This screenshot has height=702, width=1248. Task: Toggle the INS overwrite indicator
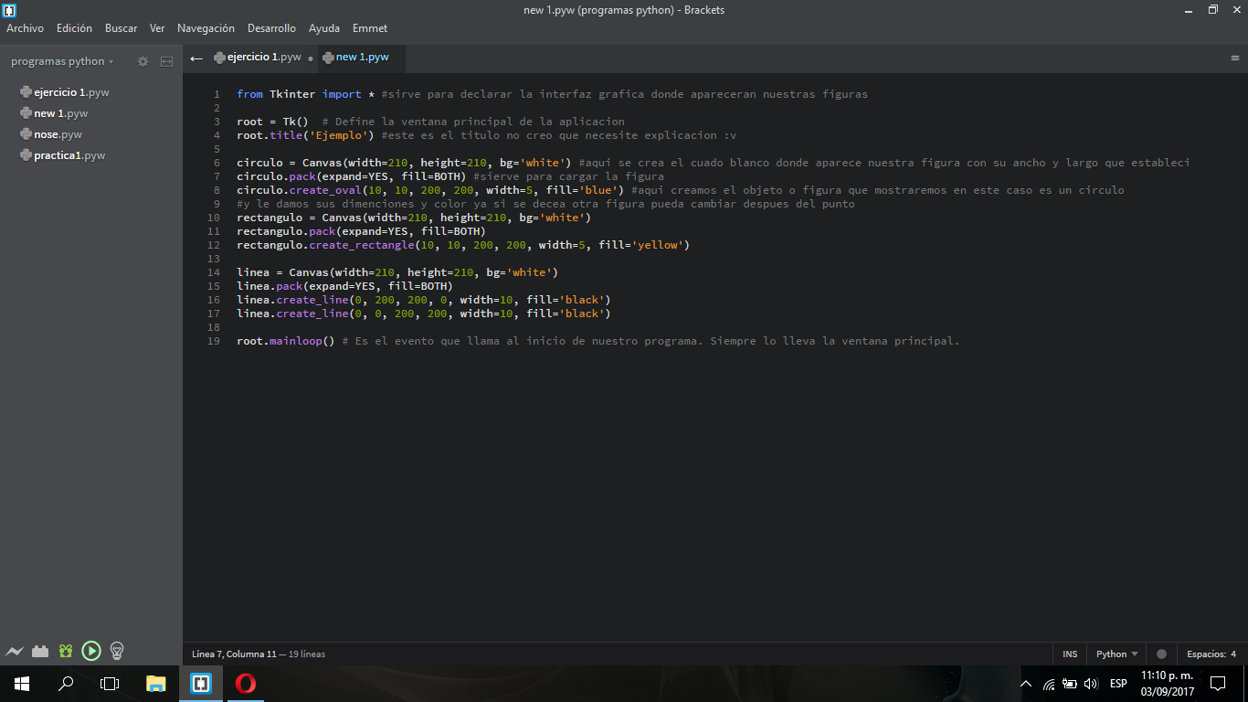(x=1069, y=654)
